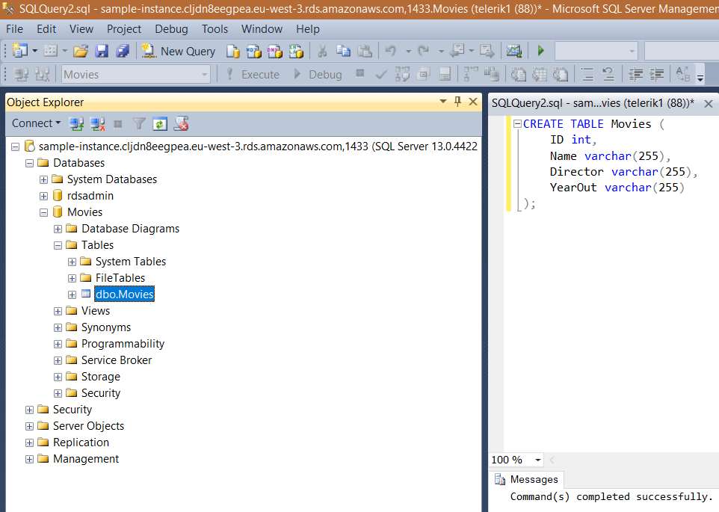The width and height of the screenshot is (719, 512).
Task: Toggle Include Actual Execution Plan icon
Action: (x=471, y=74)
